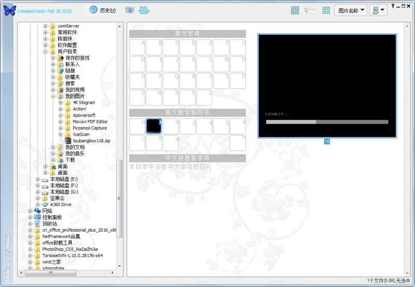Select the 链接 folder

70,71
